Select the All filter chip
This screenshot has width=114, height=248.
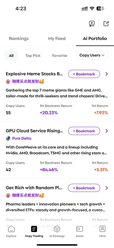pyautogui.click(x=11, y=56)
